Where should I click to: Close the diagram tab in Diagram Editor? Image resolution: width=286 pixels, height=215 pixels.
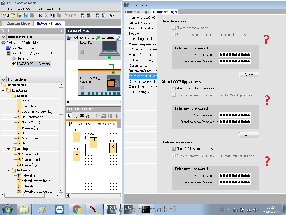114,124
